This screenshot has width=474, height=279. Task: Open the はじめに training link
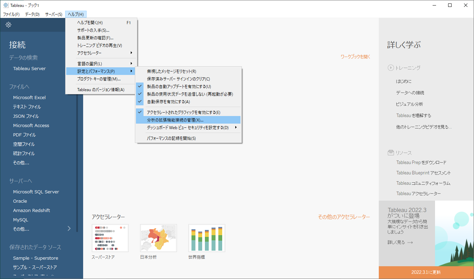click(x=404, y=81)
